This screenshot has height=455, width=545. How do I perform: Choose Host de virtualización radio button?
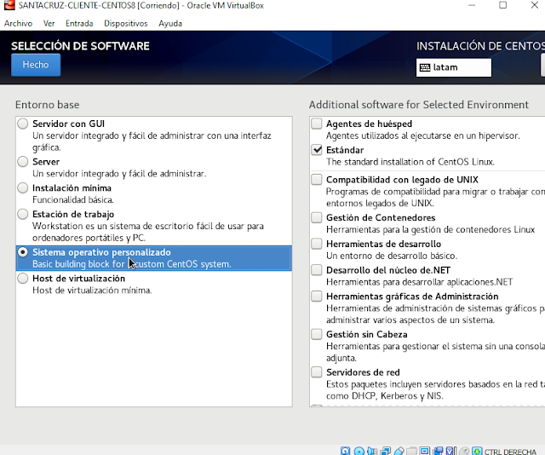(x=23, y=279)
